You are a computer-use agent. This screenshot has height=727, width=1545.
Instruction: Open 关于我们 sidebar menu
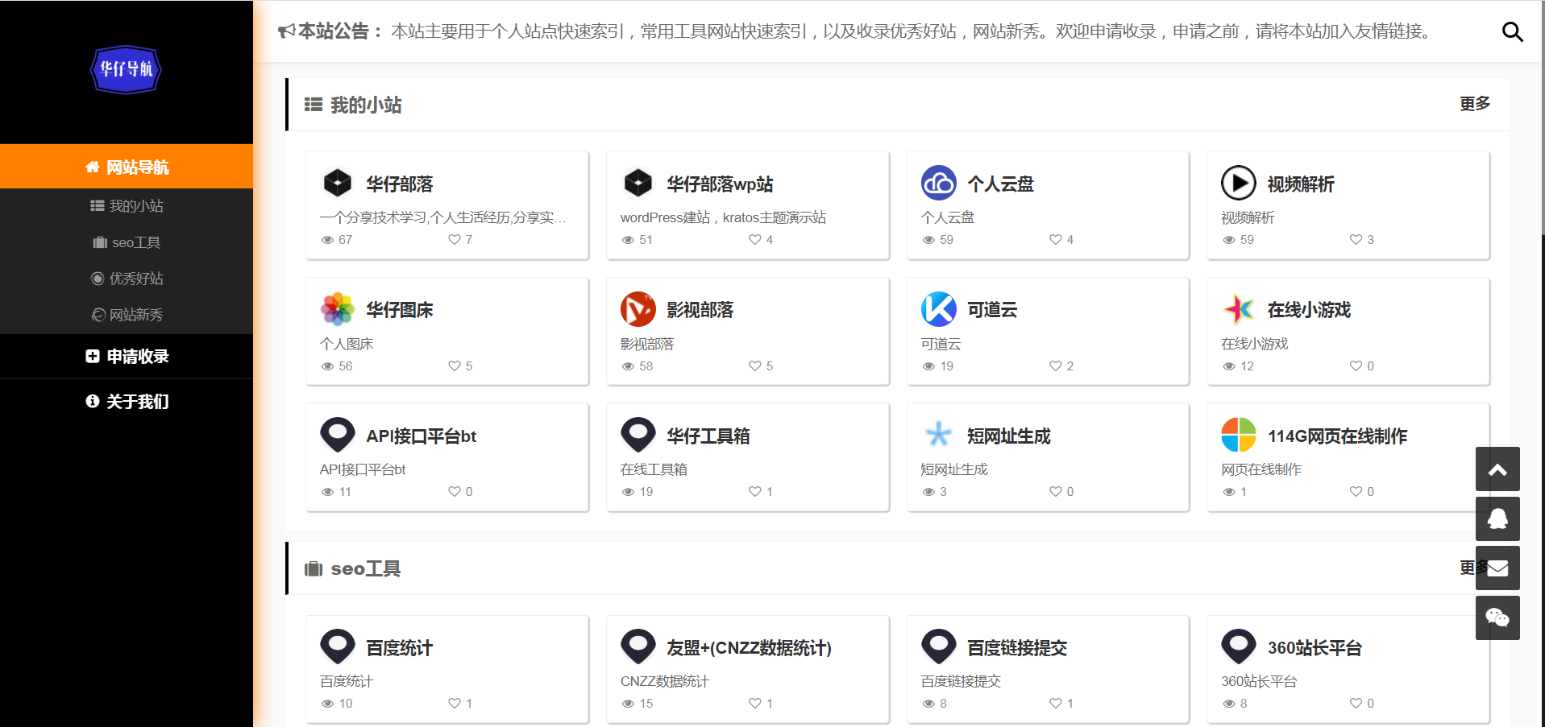127,402
